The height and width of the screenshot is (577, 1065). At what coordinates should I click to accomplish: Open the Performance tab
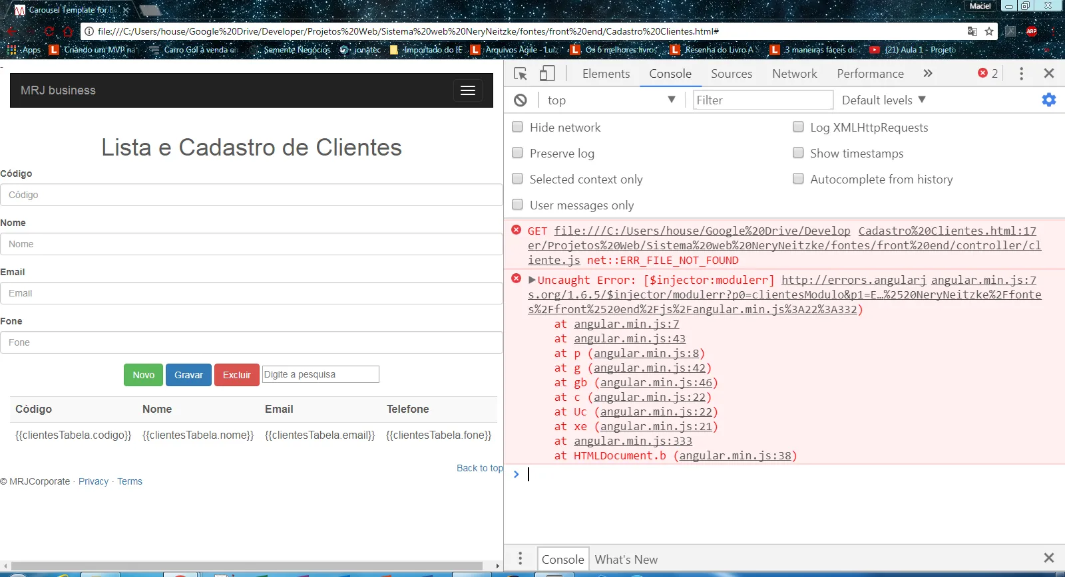(x=870, y=74)
